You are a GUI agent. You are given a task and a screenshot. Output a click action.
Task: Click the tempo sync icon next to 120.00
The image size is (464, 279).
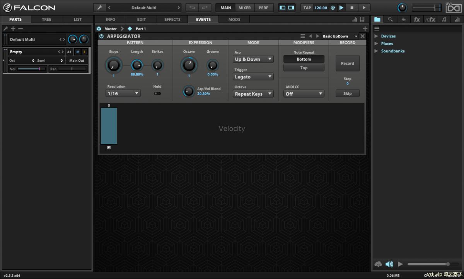[333, 8]
